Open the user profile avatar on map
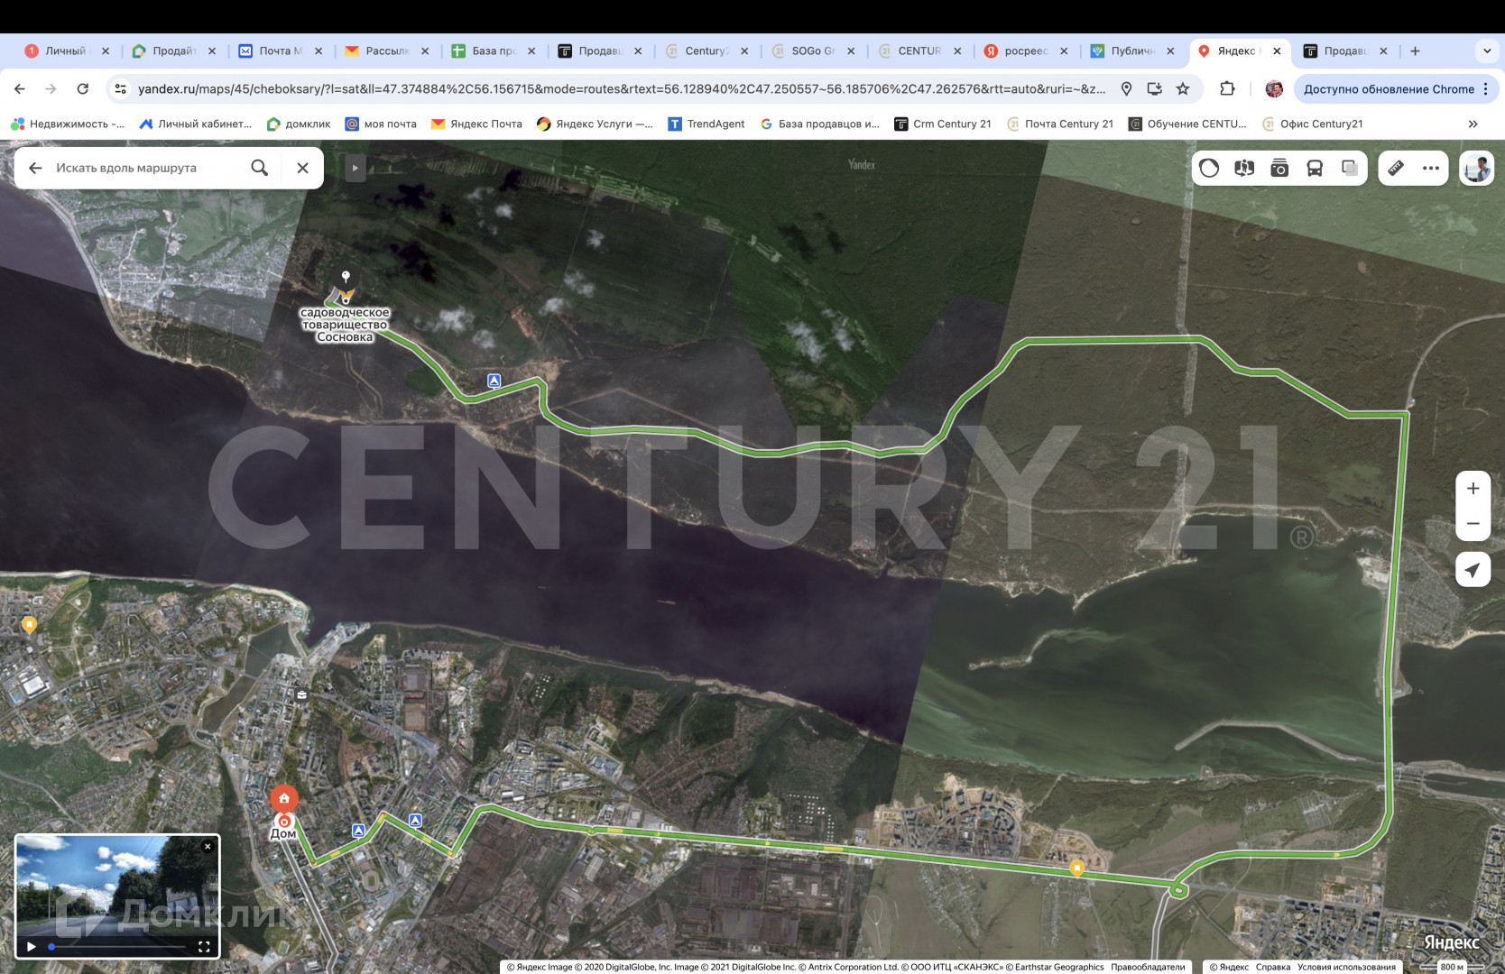1505x974 pixels. (x=1477, y=168)
